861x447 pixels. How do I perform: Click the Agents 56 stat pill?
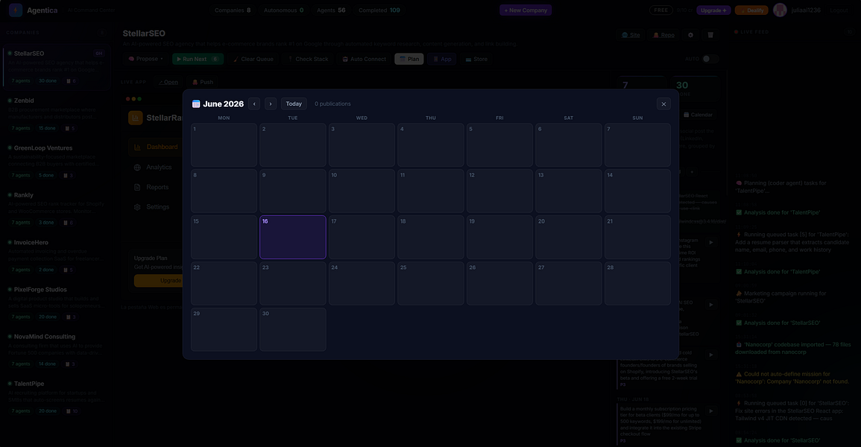click(330, 10)
